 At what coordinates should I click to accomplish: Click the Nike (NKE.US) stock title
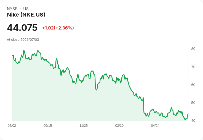(26, 15)
